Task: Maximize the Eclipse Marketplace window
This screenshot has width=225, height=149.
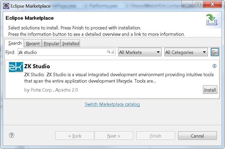Action: [198, 4]
